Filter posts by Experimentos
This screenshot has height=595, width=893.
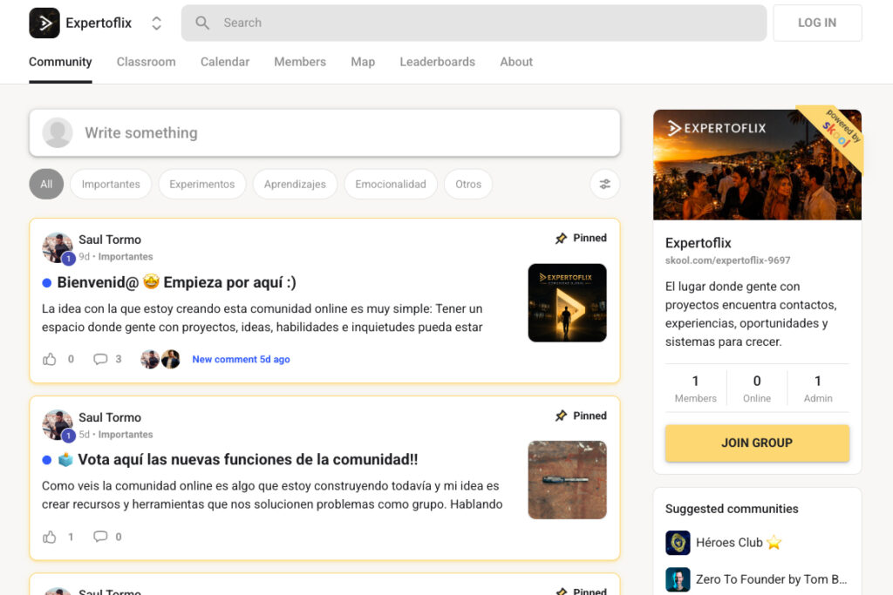(x=202, y=185)
